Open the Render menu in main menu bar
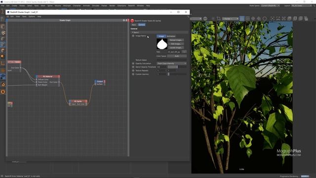 tap(112, 5)
